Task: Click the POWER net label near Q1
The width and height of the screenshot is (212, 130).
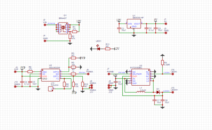Action: coord(51,24)
